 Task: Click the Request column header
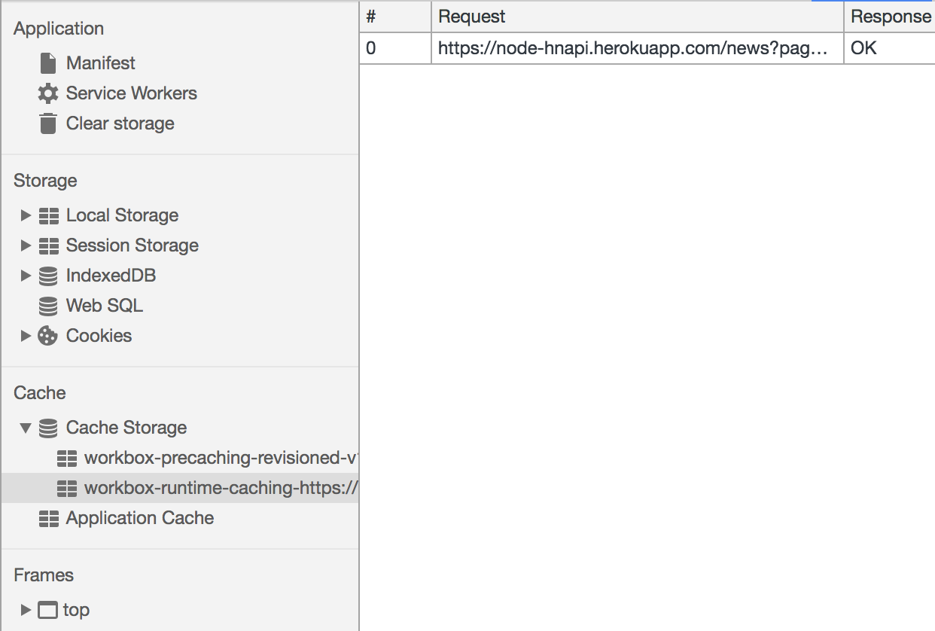point(472,16)
